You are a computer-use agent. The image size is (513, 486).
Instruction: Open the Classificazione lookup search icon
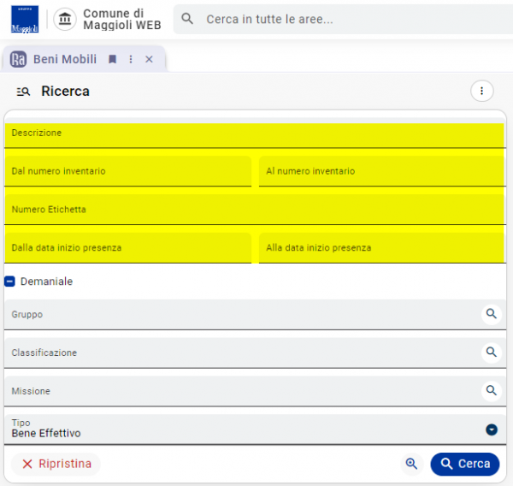[492, 352]
